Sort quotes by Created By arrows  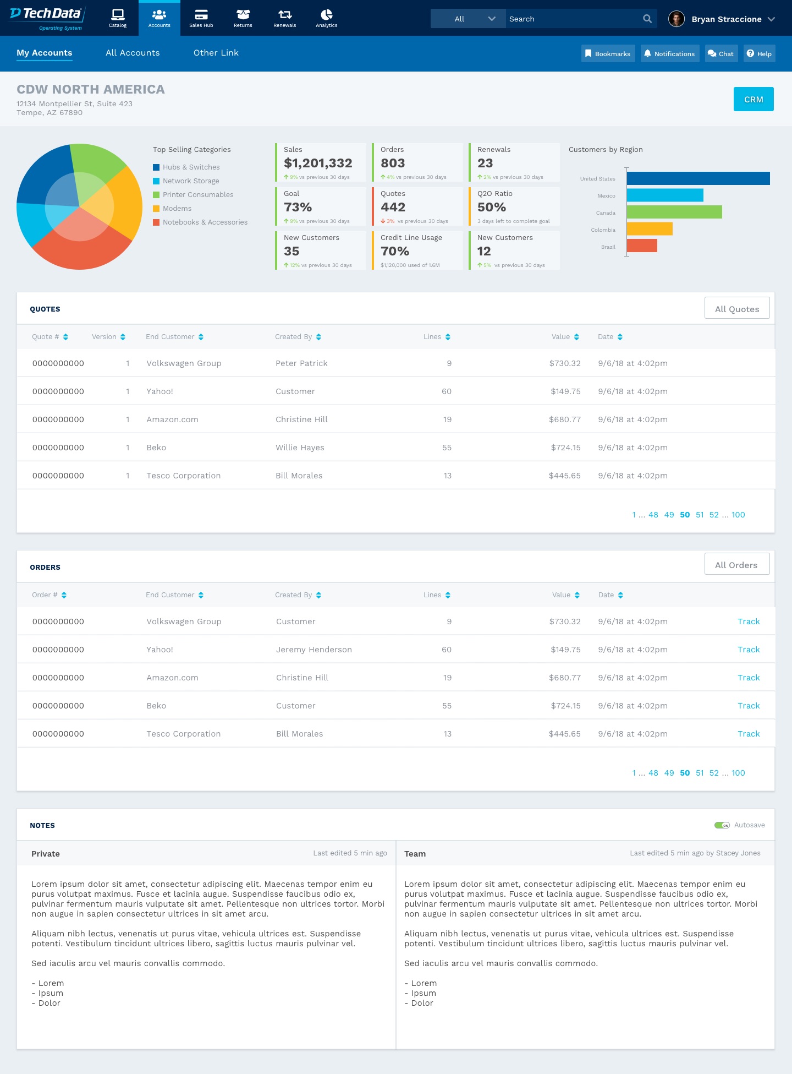pos(318,337)
